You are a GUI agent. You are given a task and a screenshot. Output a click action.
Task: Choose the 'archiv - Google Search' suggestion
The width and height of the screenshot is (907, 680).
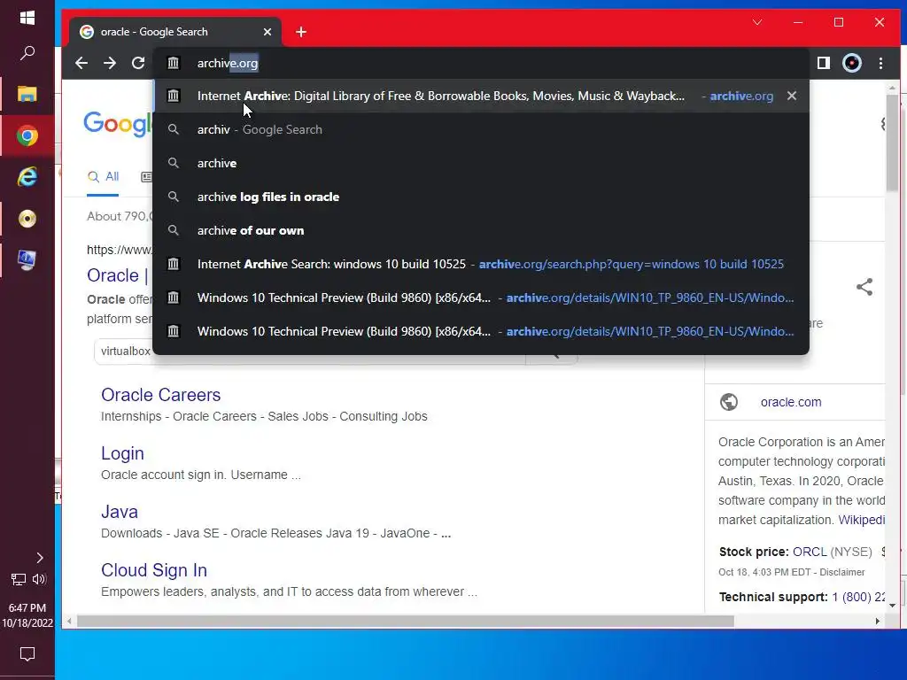pyautogui.click(x=481, y=129)
